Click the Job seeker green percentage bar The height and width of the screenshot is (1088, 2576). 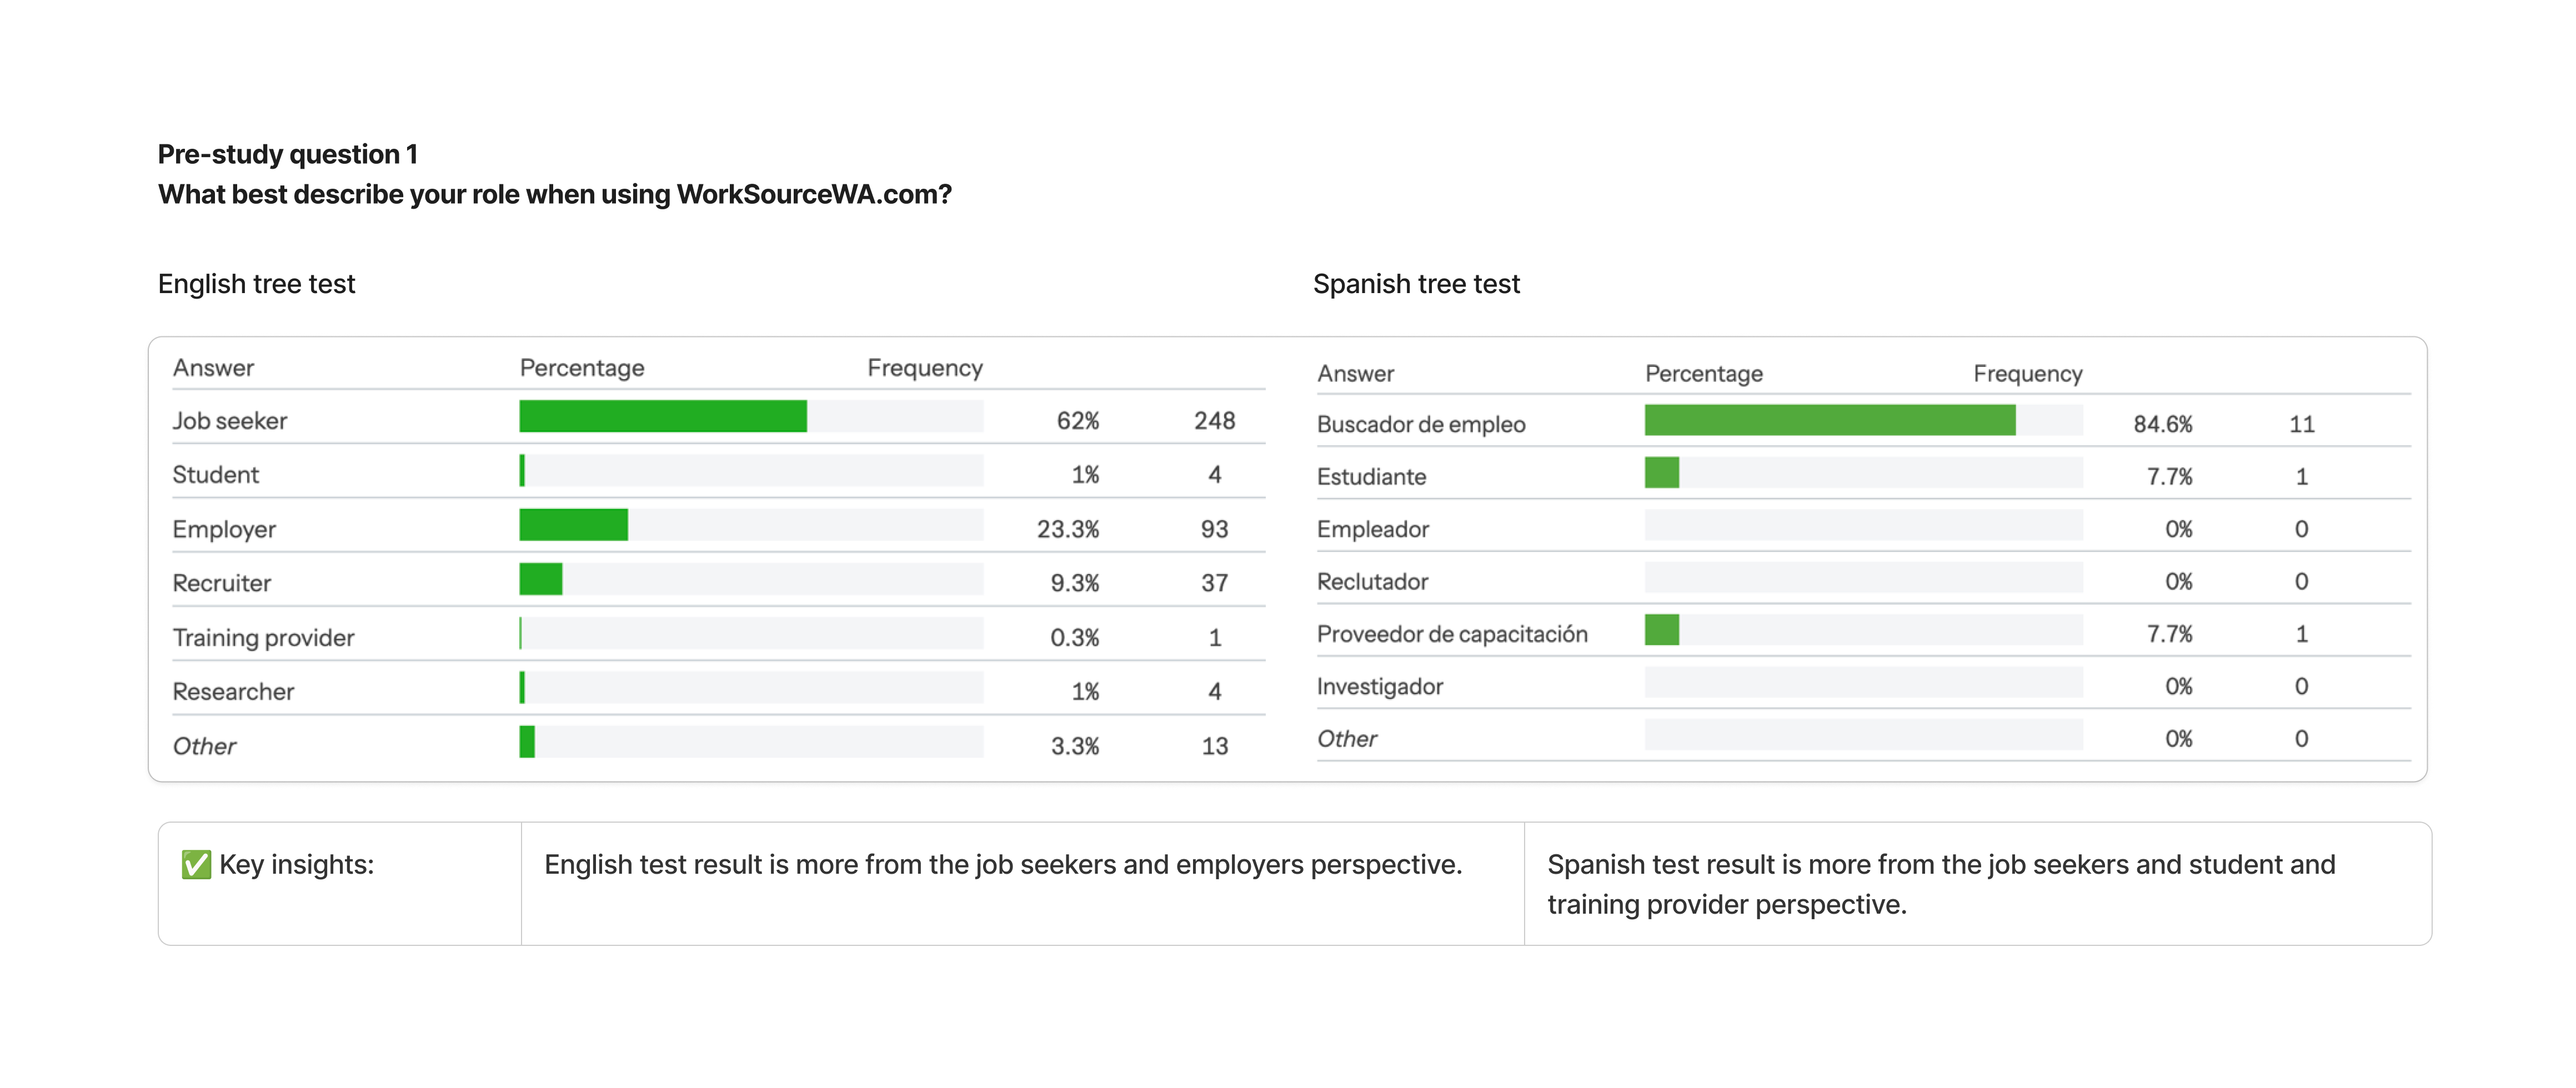pos(662,417)
